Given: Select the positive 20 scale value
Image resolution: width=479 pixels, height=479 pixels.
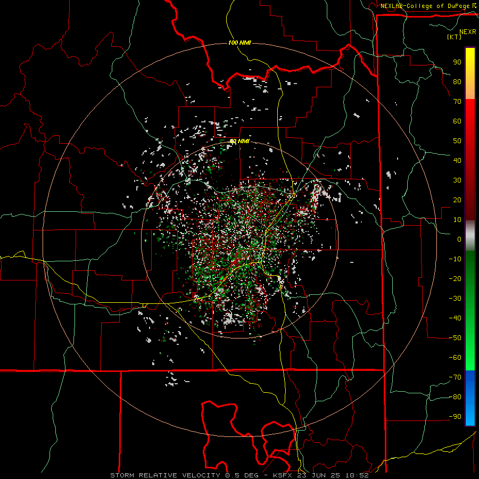Looking at the screenshot, I should coord(457,200).
